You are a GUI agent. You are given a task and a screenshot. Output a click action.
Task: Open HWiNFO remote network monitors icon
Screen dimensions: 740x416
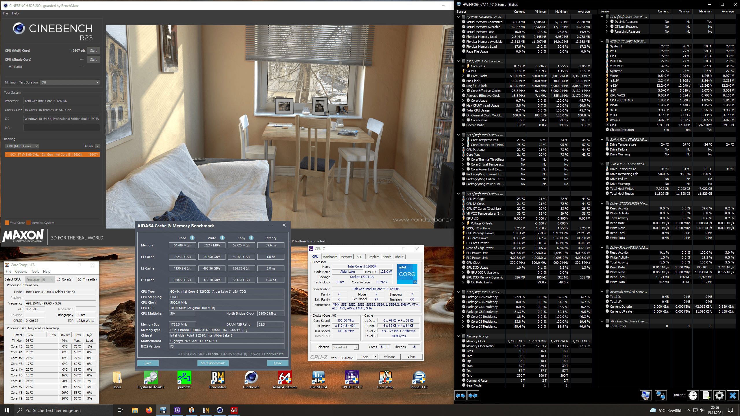661,395
